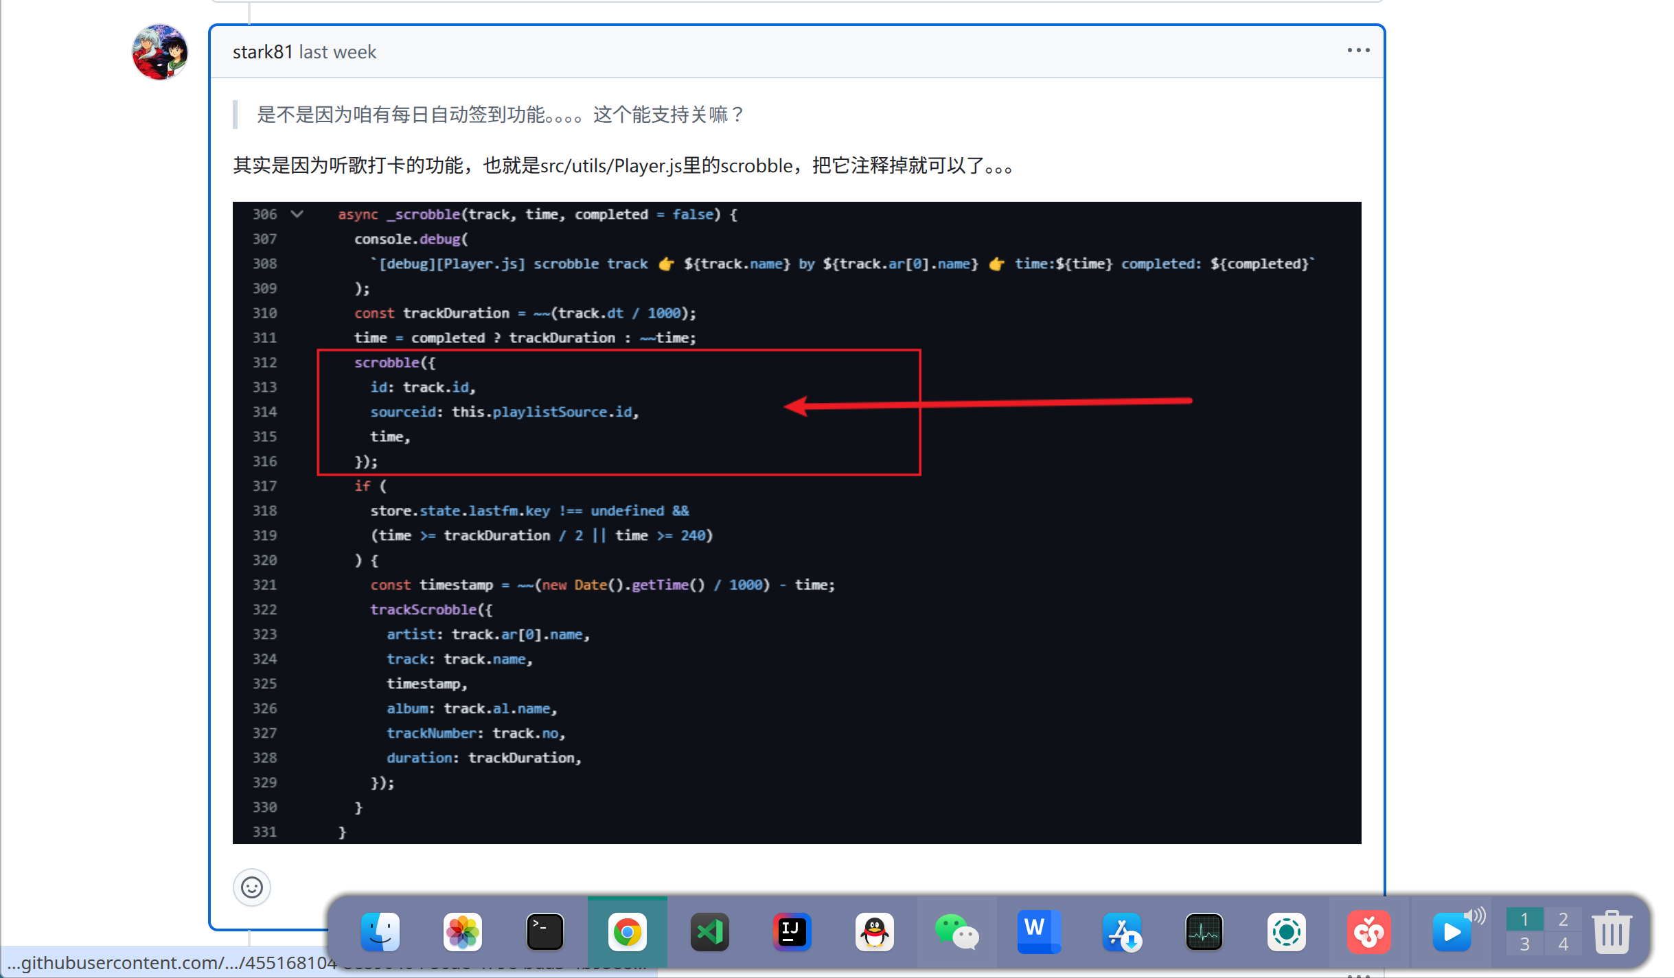Click stark81's avatar picture
The width and height of the screenshot is (1674, 978).
160,51
